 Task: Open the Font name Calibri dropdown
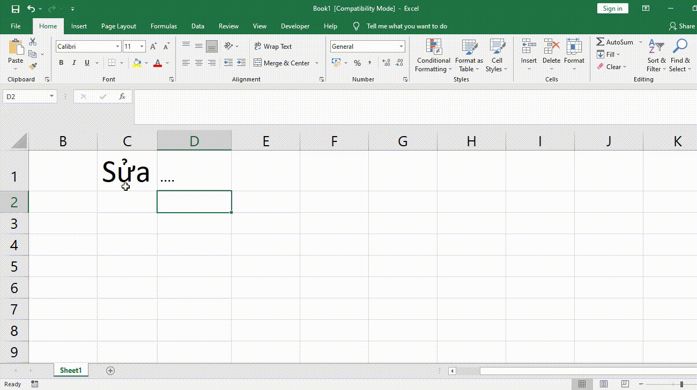[x=117, y=47]
